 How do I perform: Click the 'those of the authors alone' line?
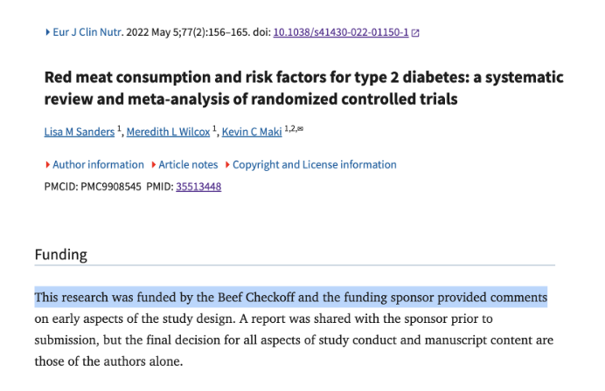(109, 360)
